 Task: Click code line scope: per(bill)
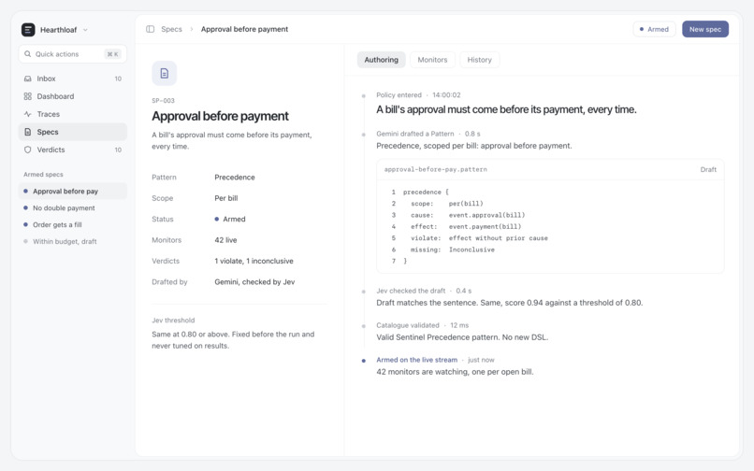[447, 204]
